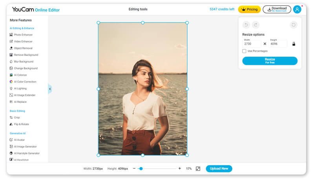Click the Upload New button
This screenshot has width=314, height=179.
click(219, 168)
